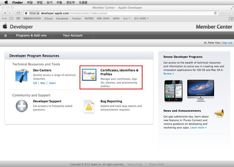Click the Developer Support plus icon
Image resolution: width=234 pixels, height=167 pixels.
22,106
